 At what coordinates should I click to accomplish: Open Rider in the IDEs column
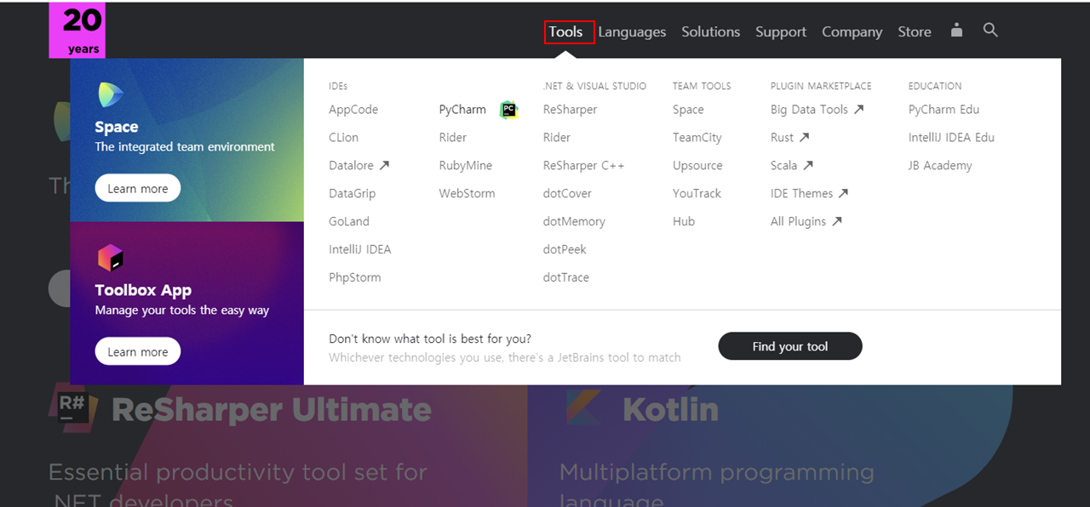coord(453,138)
